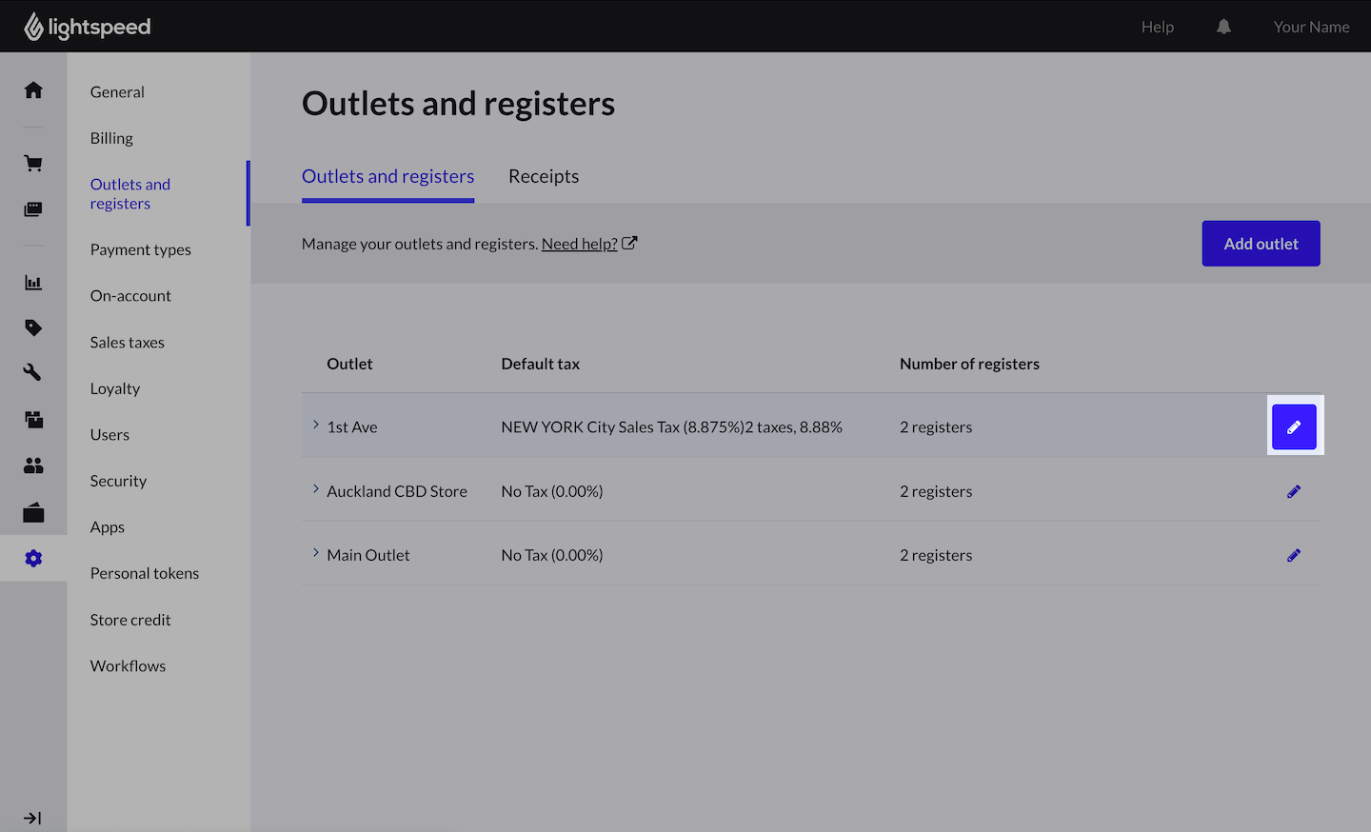Viewport: 1371px width, 832px height.
Task: Edit the 1st Ave outlet
Action: 1294,427
